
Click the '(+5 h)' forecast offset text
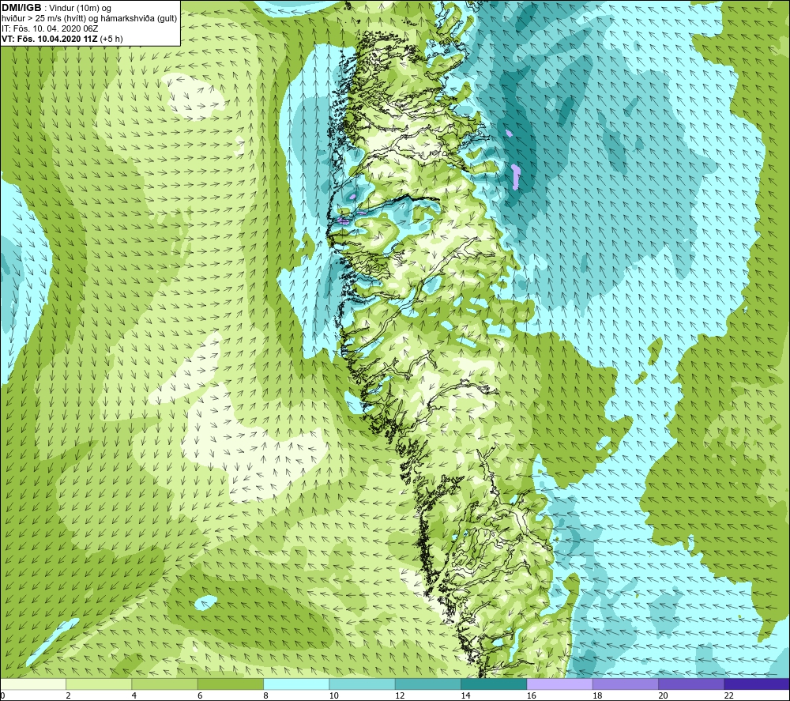pyautogui.click(x=111, y=39)
